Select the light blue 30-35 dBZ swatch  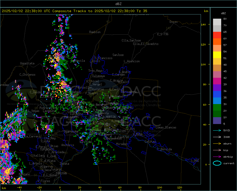tap(217, 101)
